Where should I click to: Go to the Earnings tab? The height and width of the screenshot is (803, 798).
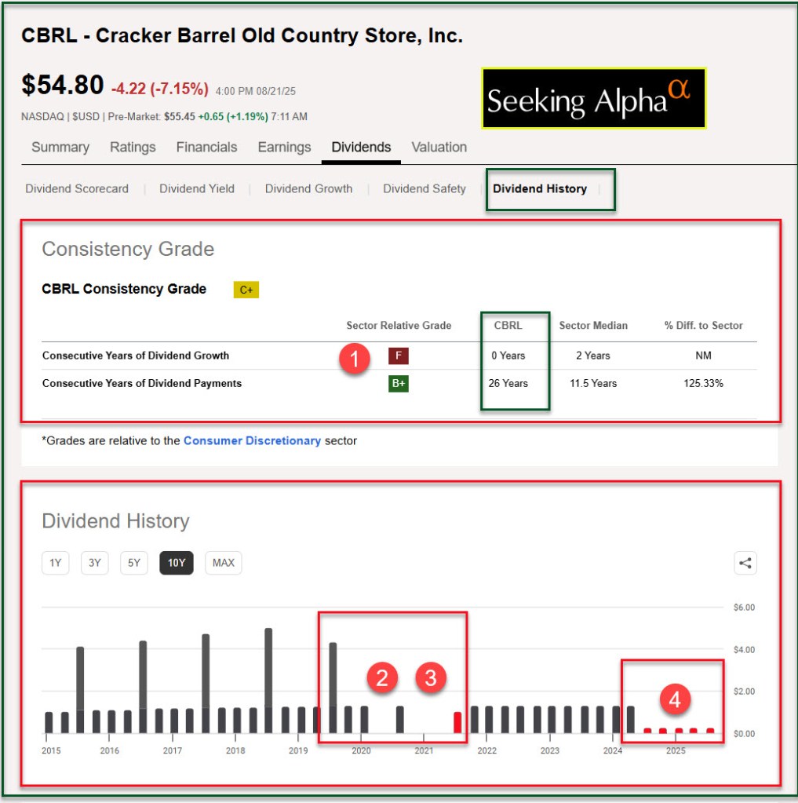coord(284,148)
